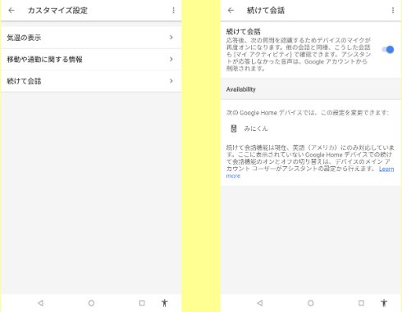Tap Android home button on left screen

[91, 303]
